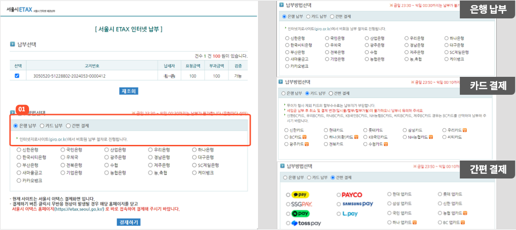Click the PAYCO red logo

pyautogui.click(x=352, y=195)
